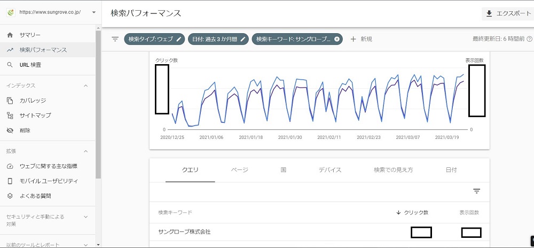534x248 pixels.
Task: Click the crossed-eye removal icon
Action: coord(10,130)
